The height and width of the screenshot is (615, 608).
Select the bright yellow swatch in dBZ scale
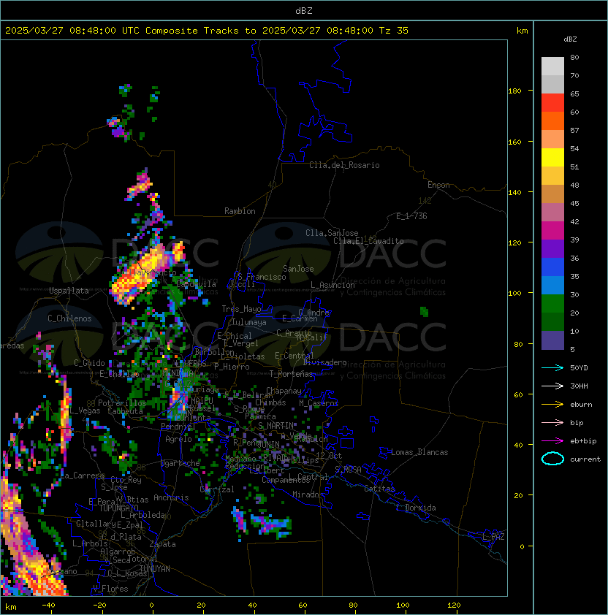pos(552,157)
